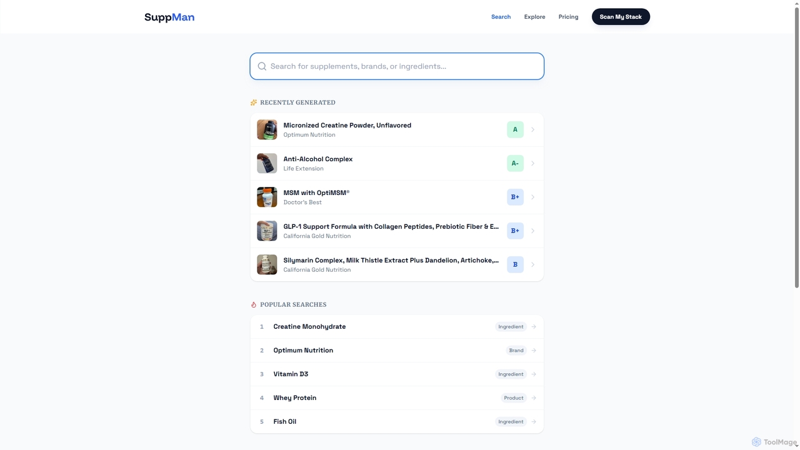Click the B grade badge for Silymarin Complex
This screenshot has width=800, height=450.
[515, 265]
